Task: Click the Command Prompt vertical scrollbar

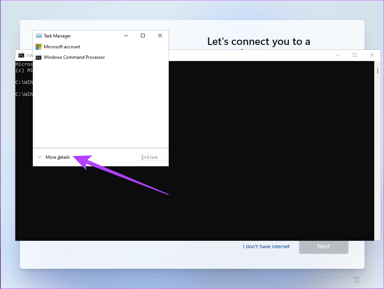Action: (378, 150)
